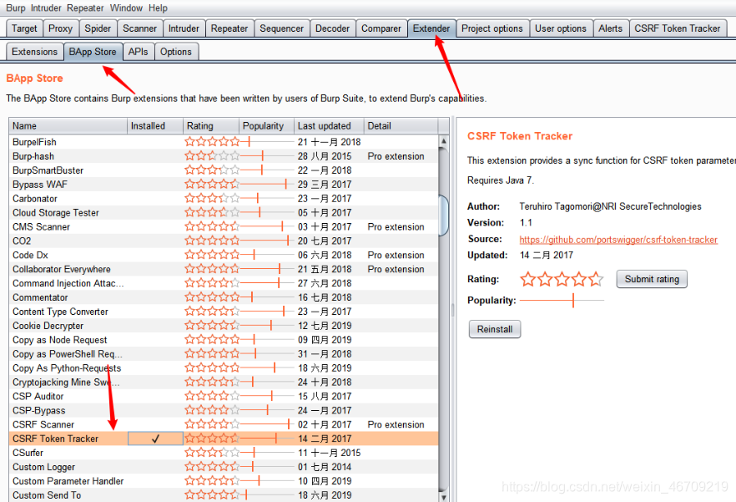Sort list by Last updated column header

click(x=329, y=126)
